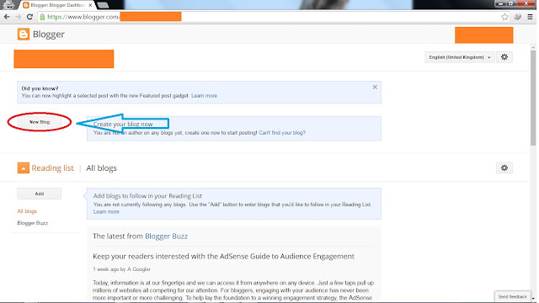
Task: Click Can't find your blog? link
Action: pos(282,133)
